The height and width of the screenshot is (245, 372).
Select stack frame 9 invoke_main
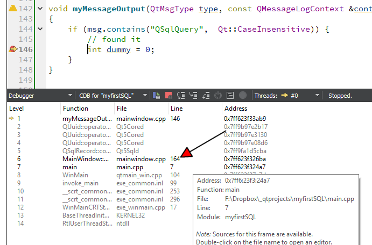coord(80,183)
